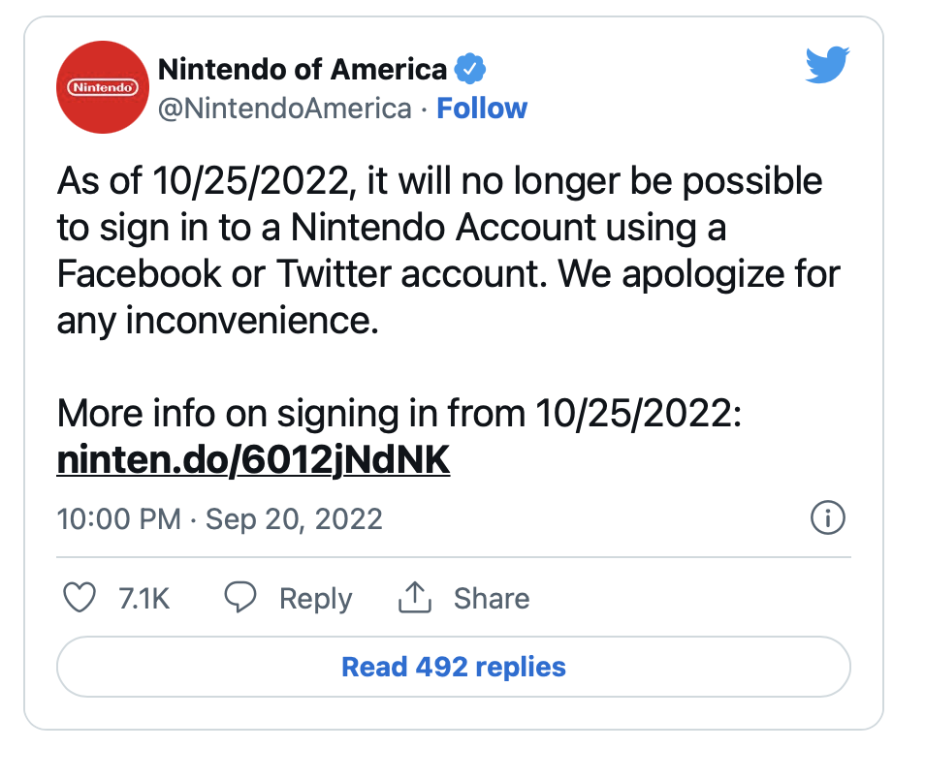Open the tweet info circle icon
Viewport: 925px width, 781px height.
pyautogui.click(x=828, y=518)
